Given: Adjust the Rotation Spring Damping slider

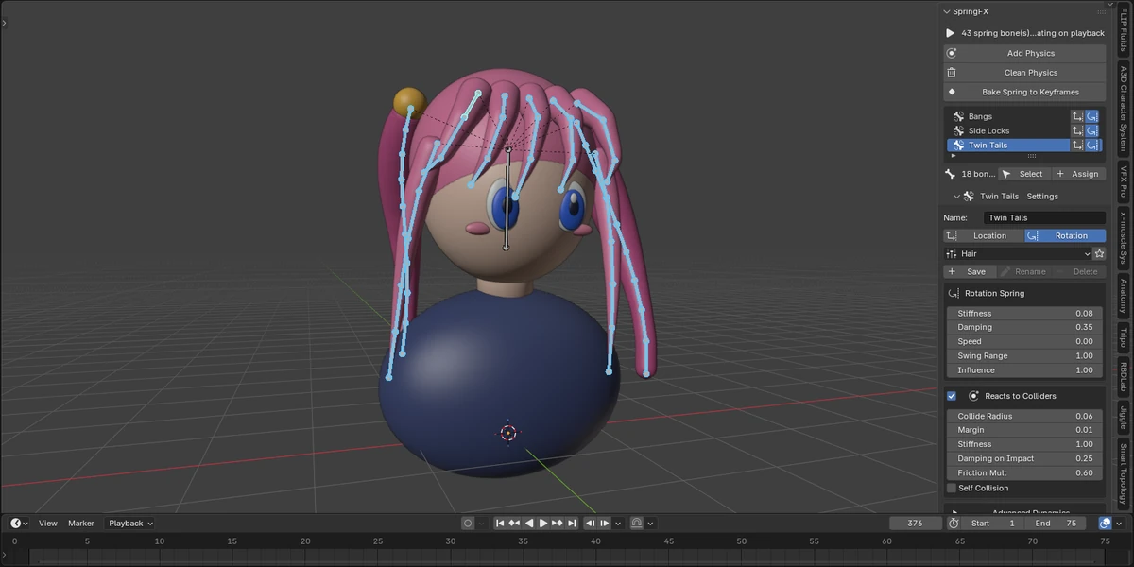Looking at the screenshot, I should pos(1024,327).
